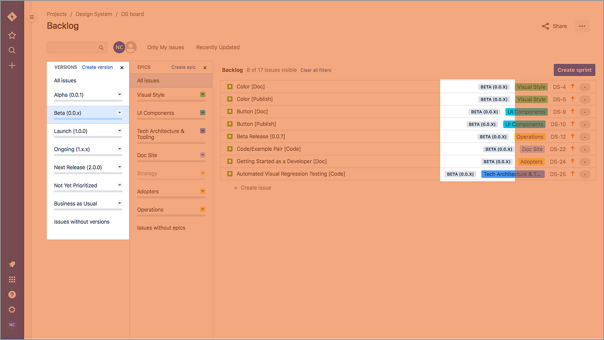Open issue Getting Started as a Developer [Doc]
This screenshot has height=340, width=604.
pyautogui.click(x=282, y=161)
